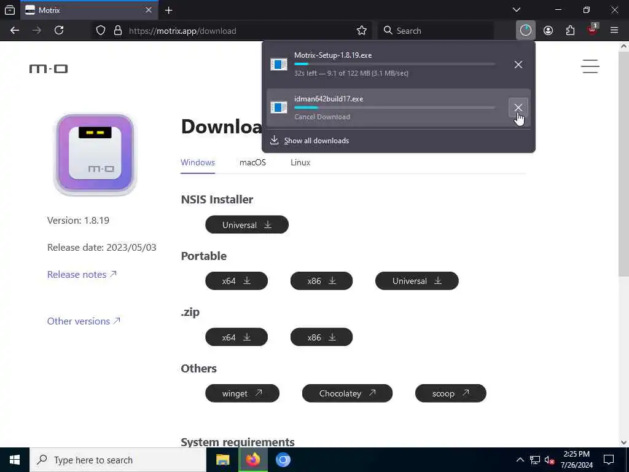This screenshot has height=472, width=629.
Task: Open the Windows Start menu
Action: [15, 460]
